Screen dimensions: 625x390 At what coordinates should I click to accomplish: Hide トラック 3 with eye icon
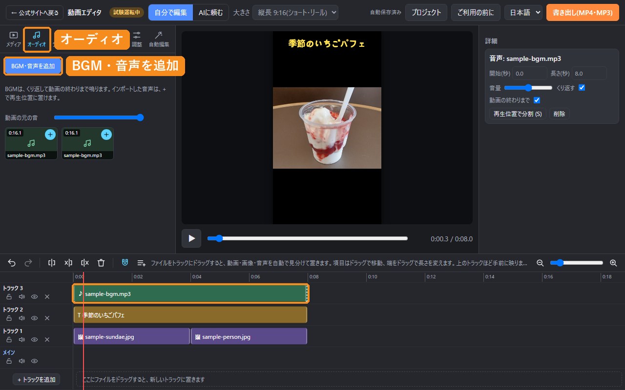click(34, 296)
